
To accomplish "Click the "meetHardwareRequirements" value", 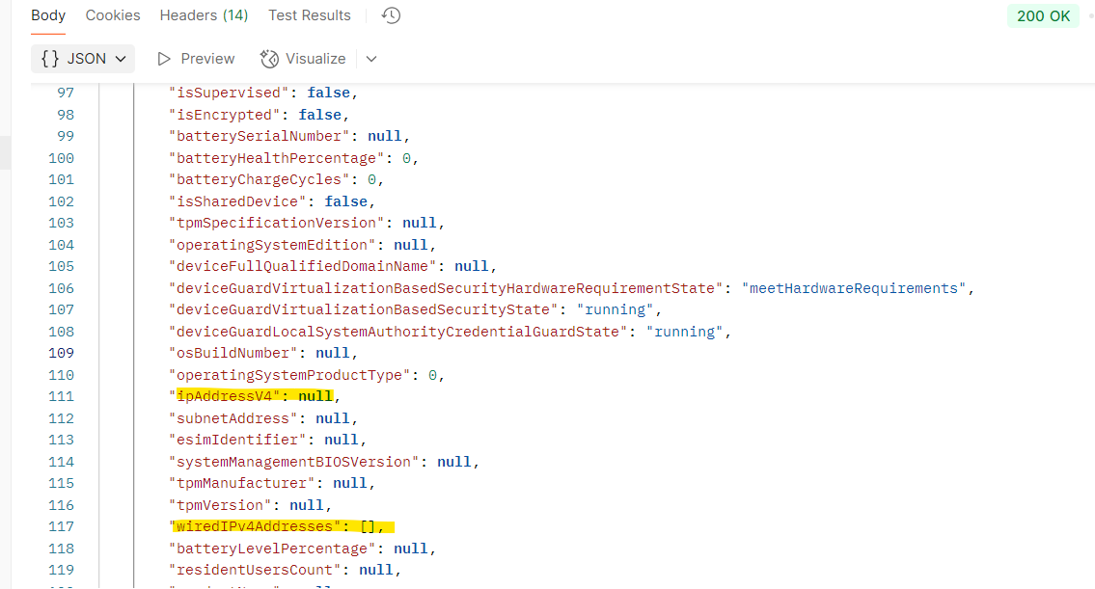I will tap(854, 288).
